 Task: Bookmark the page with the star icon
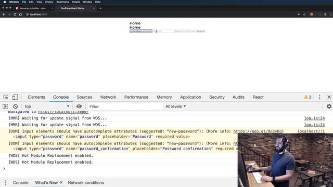(304, 15)
